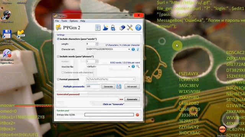Screen dimensions: 245x137
Task: Close the PWGen window
Action: [x=139, y=15]
